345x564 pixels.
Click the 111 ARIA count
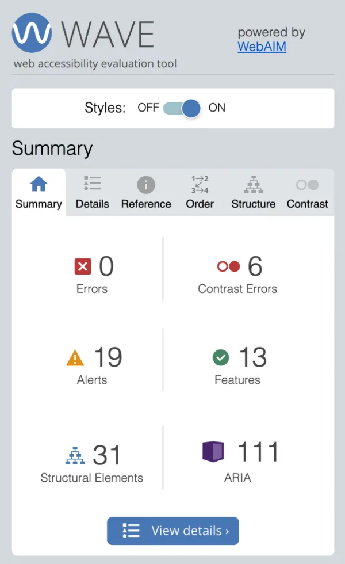click(258, 452)
